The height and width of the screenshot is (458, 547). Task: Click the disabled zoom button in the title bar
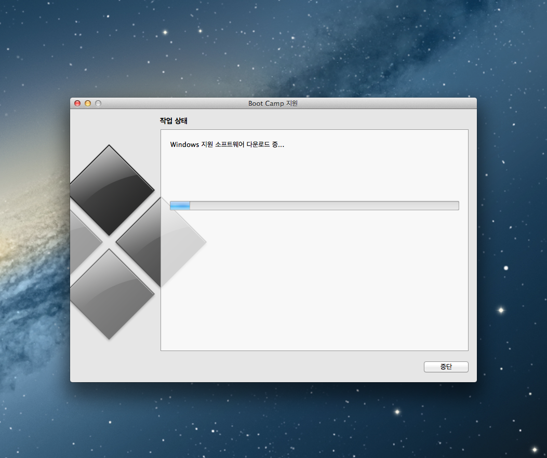pos(98,103)
